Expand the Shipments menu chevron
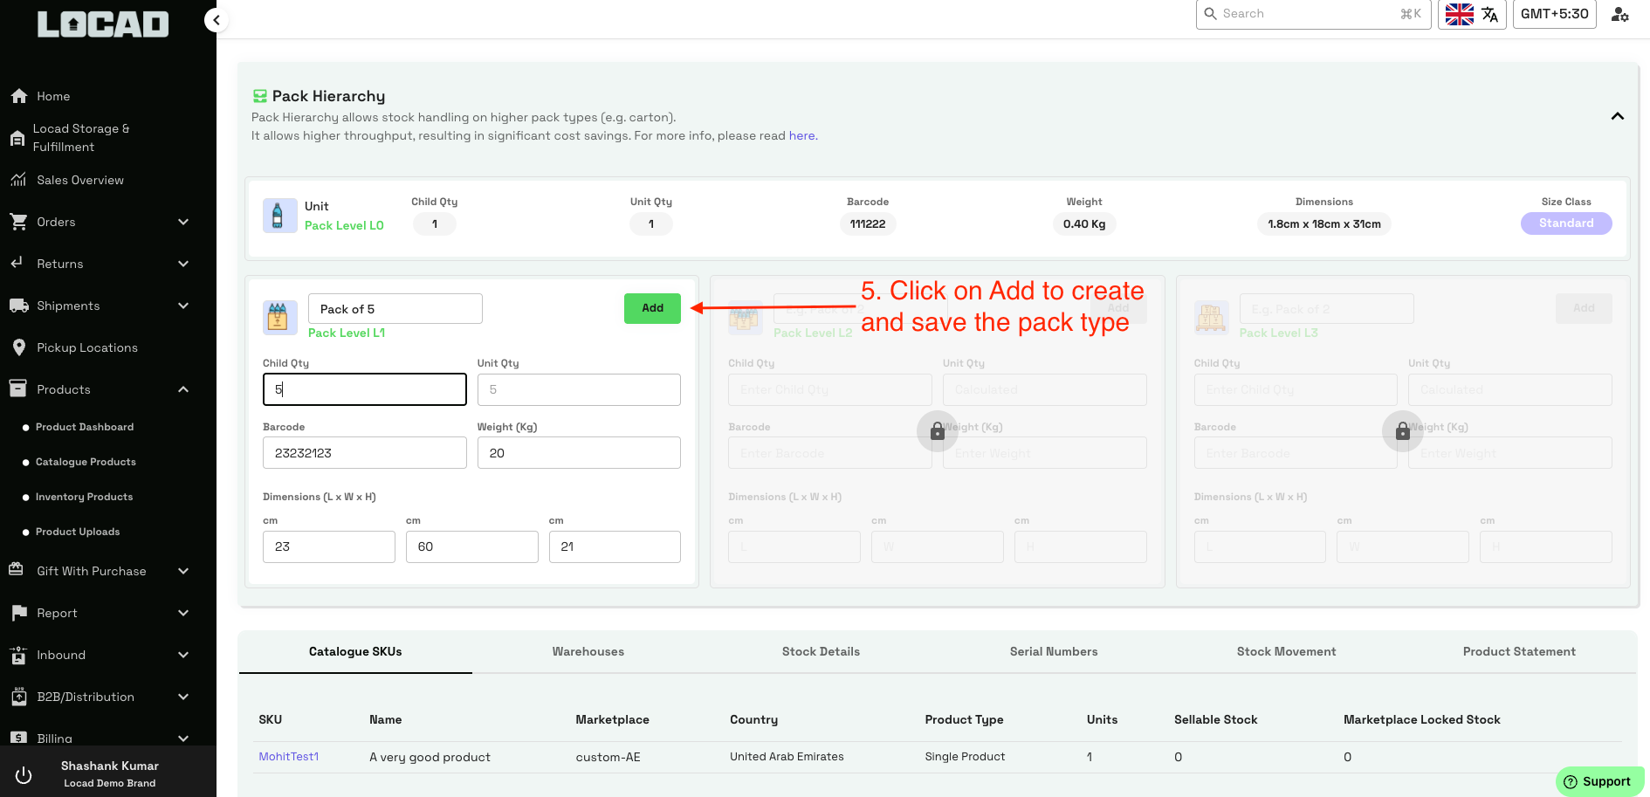This screenshot has height=797, width=1650. coord(183,306)
